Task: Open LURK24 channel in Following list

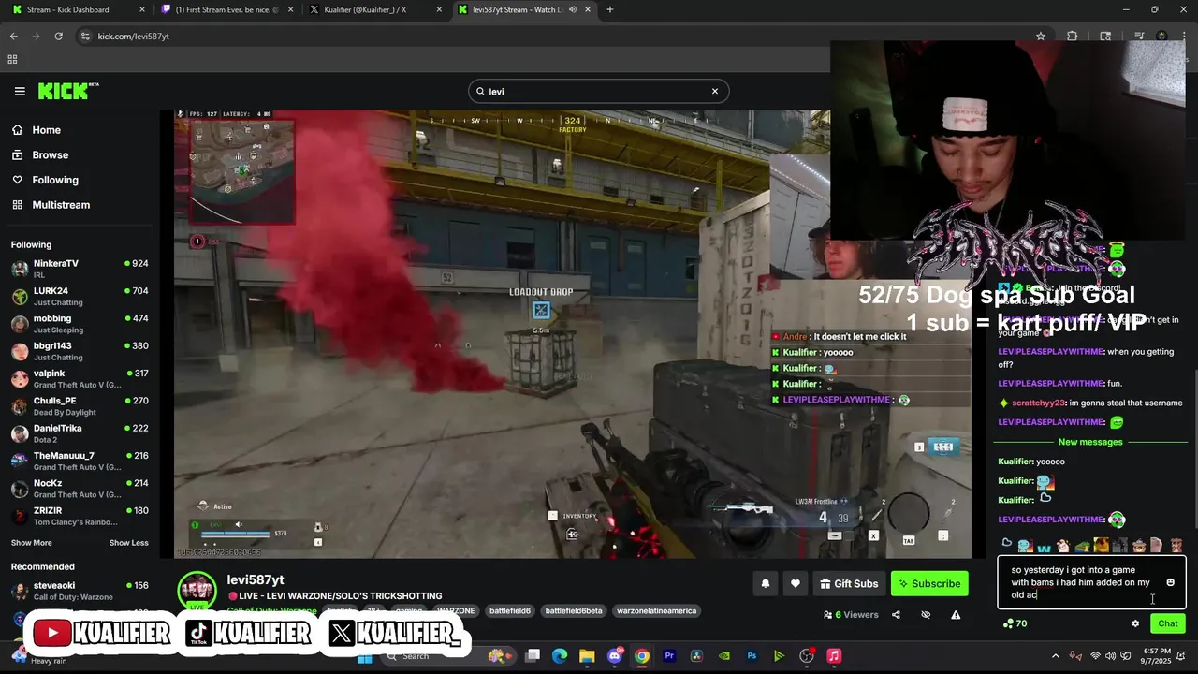Action: pos(80,296)
